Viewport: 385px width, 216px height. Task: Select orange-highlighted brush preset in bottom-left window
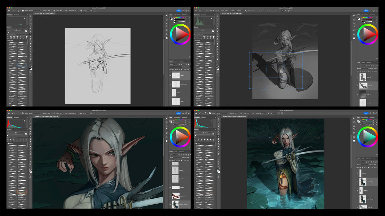tap(22, 191)
